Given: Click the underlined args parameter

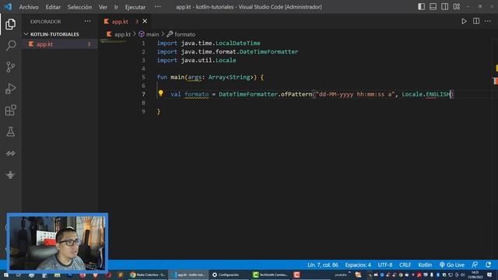Looking at the screenshot, I should pos(195,77).
